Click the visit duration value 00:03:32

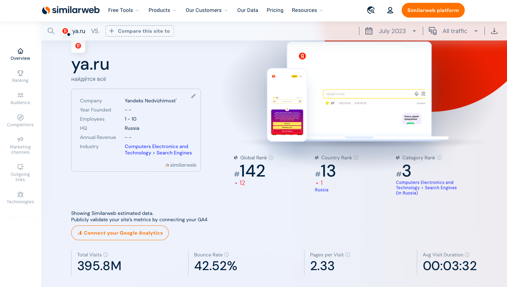point(450,266)
